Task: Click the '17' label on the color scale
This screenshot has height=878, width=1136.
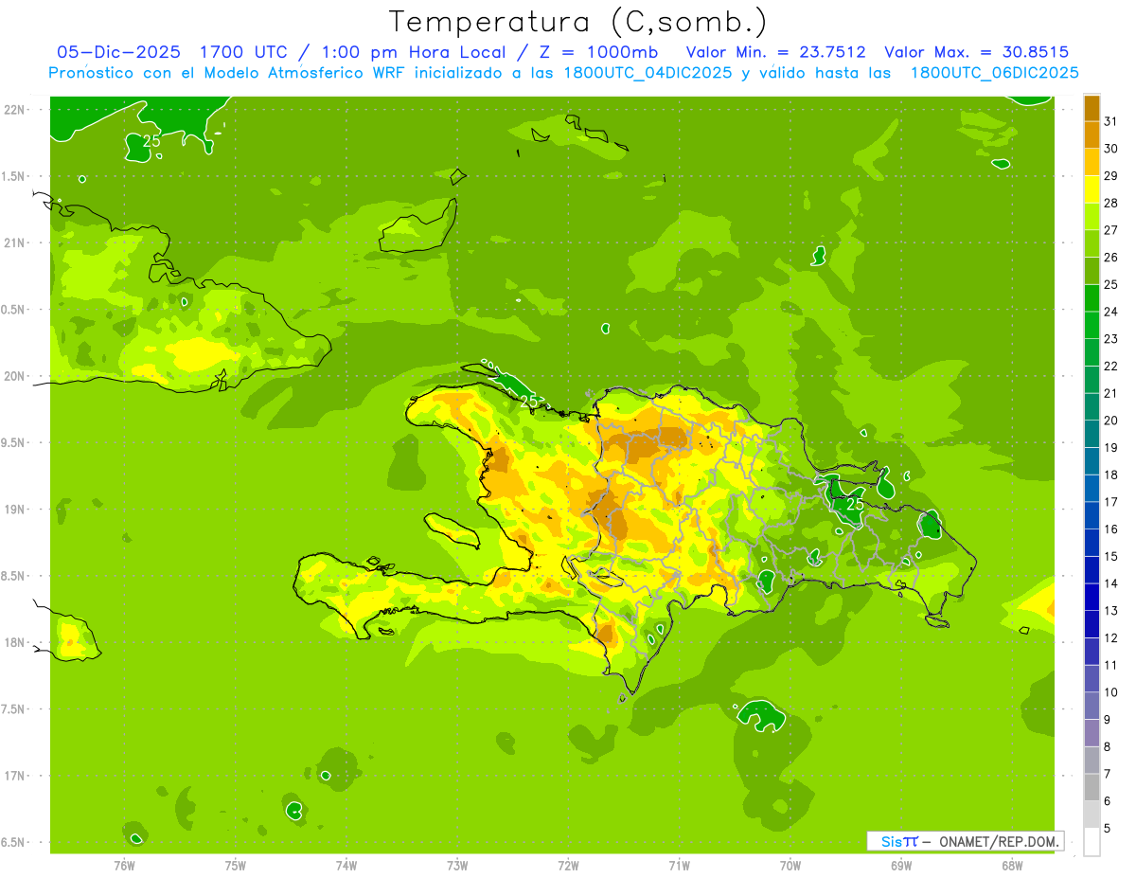Action: (1112, 502)
